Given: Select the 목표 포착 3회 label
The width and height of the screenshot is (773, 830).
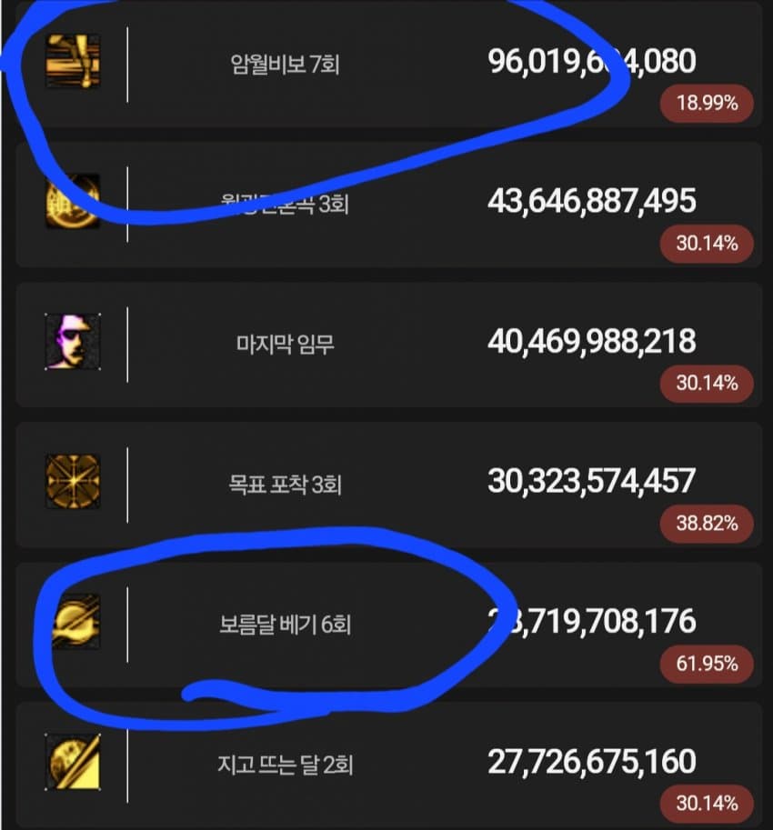Looking at the screenshot, I should coord(285,485).
